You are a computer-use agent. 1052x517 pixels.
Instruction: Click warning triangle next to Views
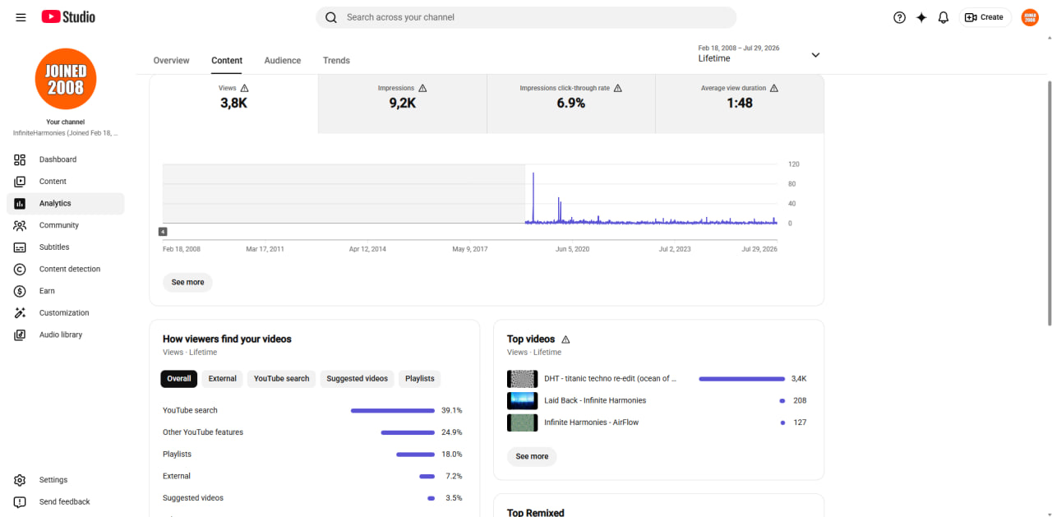coord(244,88)
